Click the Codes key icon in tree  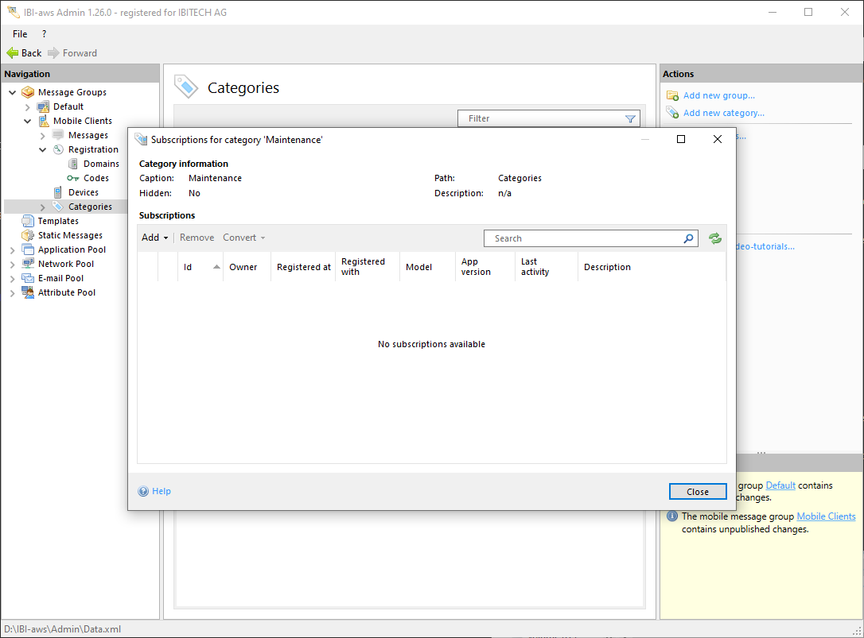pyautogui.click(x=73, y=178)
